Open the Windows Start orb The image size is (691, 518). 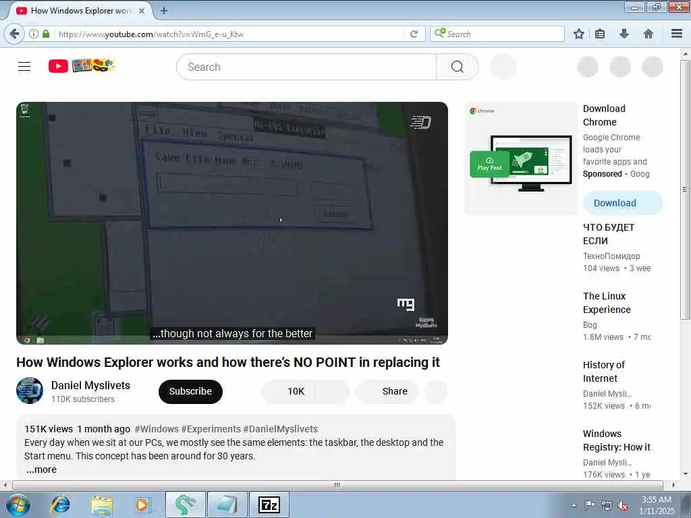point(18,505)
